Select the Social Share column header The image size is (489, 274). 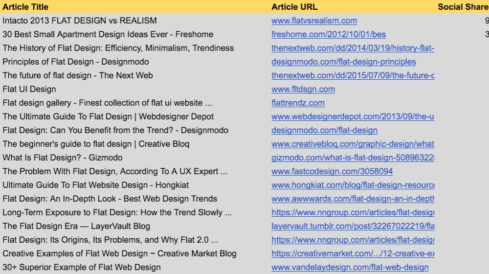pyautogui.click(x=463, y=7)
